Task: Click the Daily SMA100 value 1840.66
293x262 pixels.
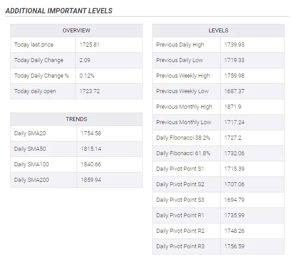Action: [91, 164]
